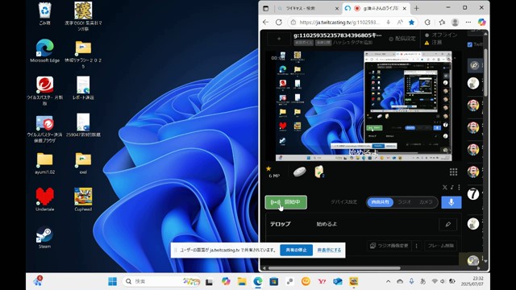
Task: Open Edge settings and more menu
Action: click(x=468, y=22)
